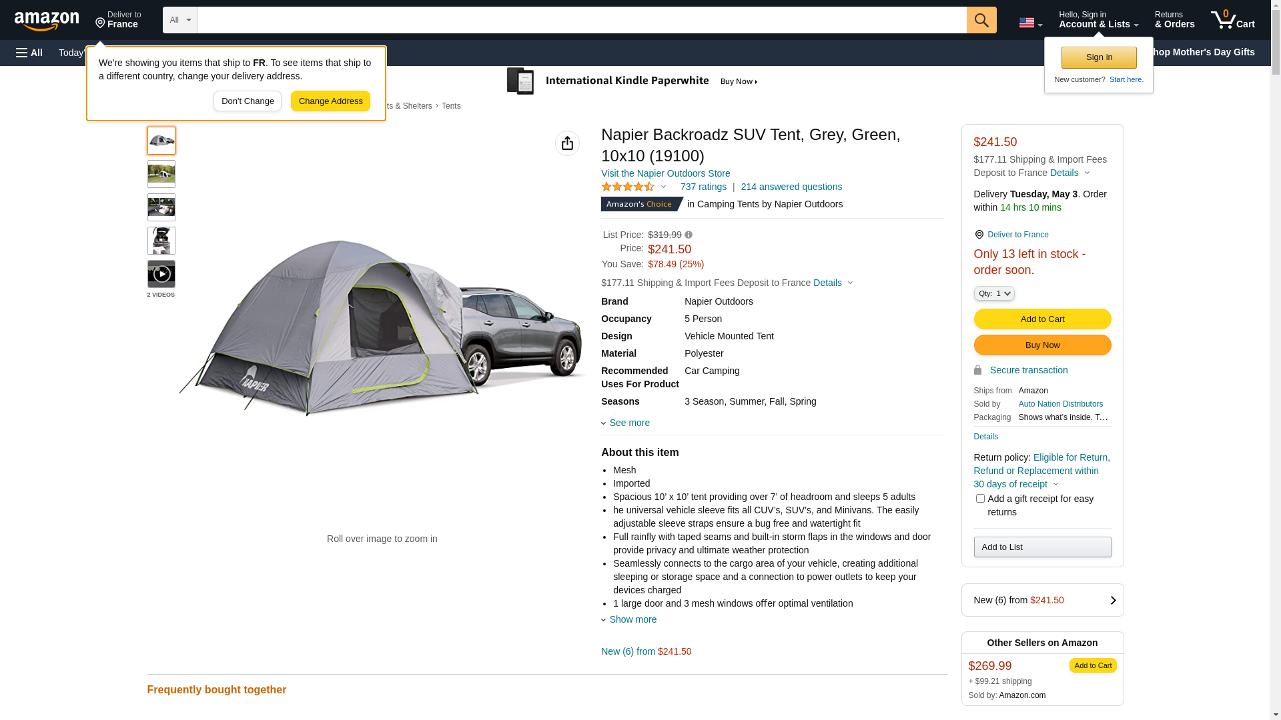This screenshot has height=720, width=1281.
Task: Play the product video thumbnail
Action: 161,274
